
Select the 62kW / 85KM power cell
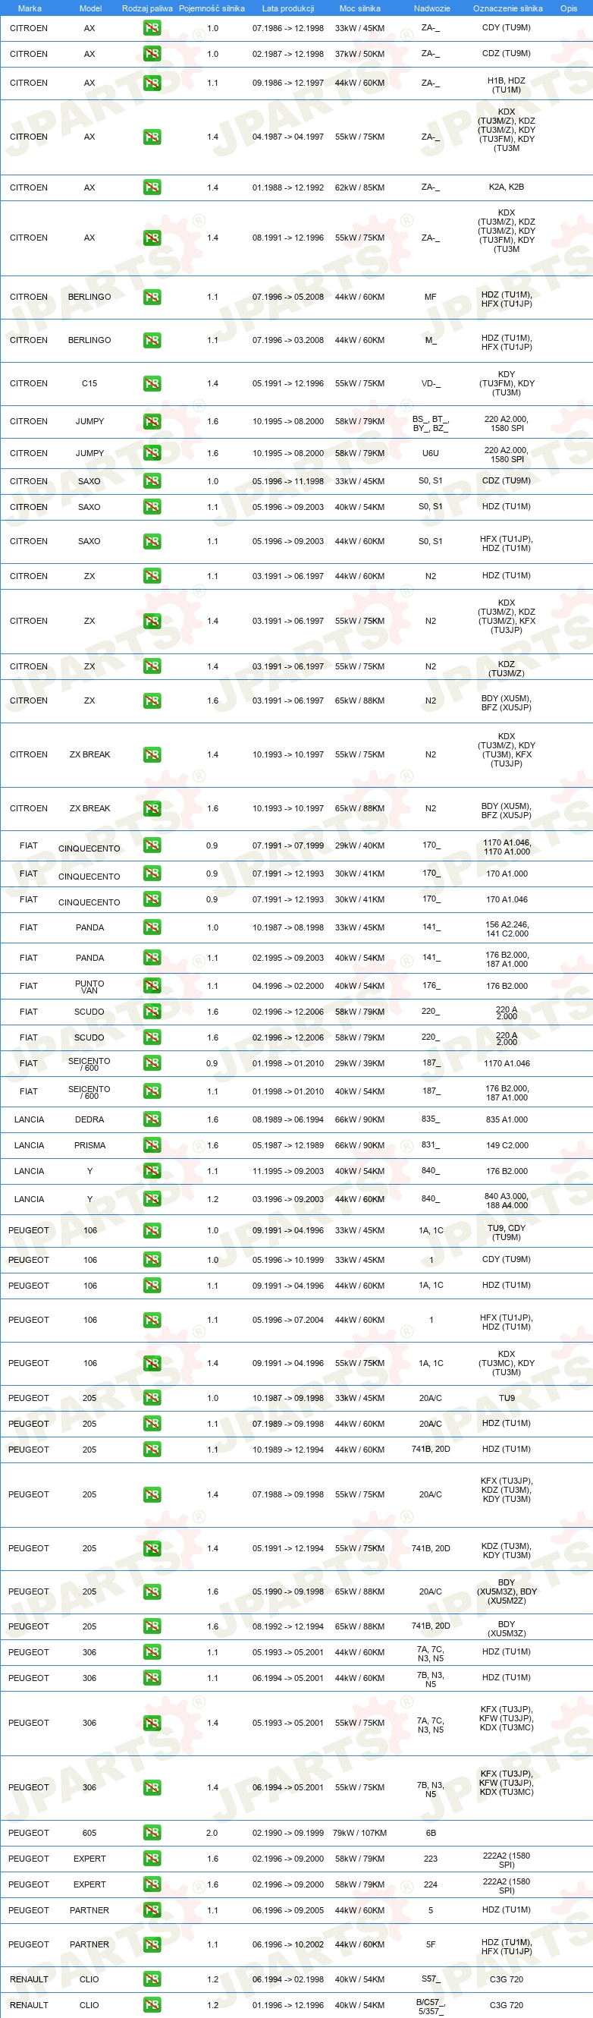click(x=360, y=188)
